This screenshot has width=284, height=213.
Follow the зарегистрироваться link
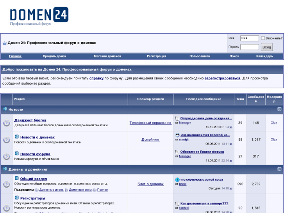point(222,78)
